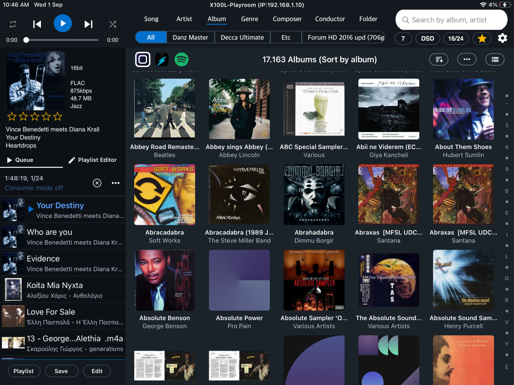The height and width of the screenshot is (385, 514).
Task: Select the Decca Ultimate folder tab
Action: pos(242,37)
